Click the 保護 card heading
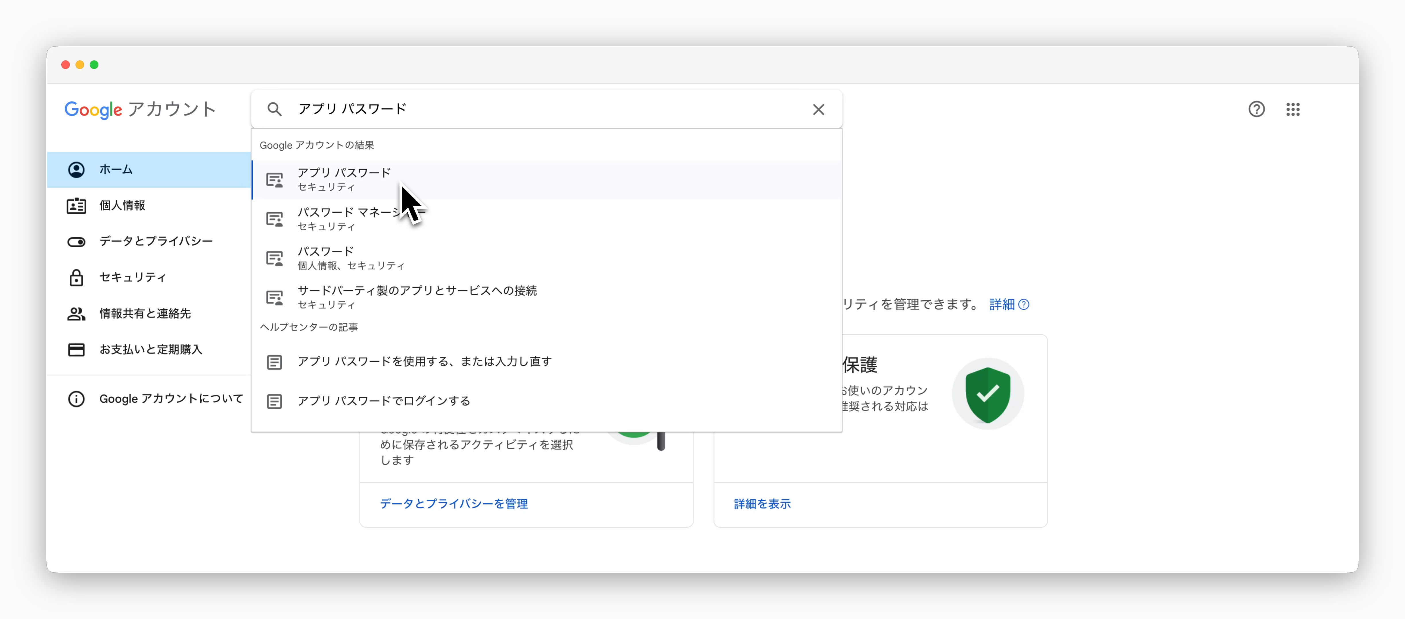 (860, 365)
